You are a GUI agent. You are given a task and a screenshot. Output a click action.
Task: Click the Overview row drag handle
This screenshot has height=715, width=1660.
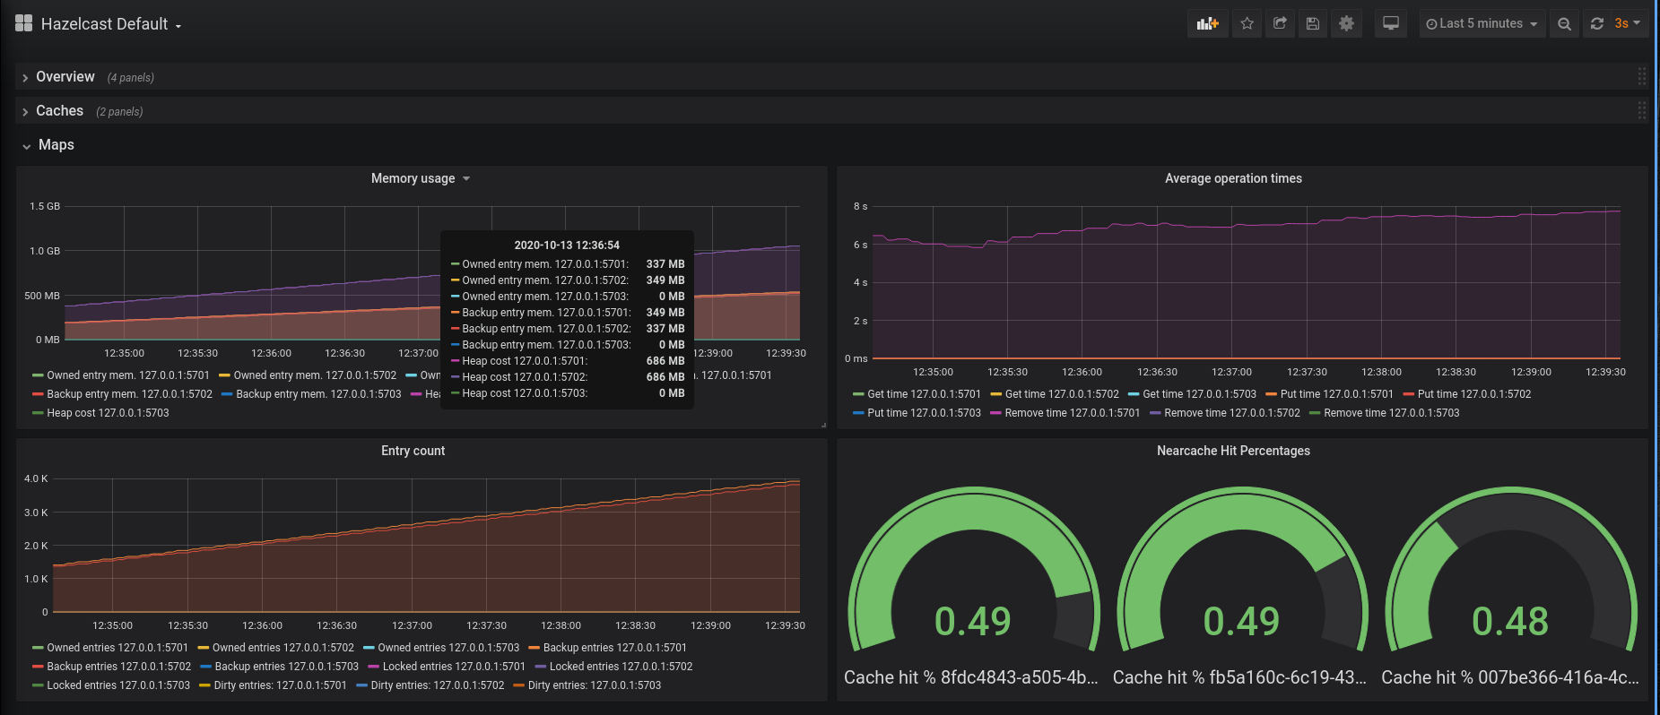pyautogui.click(x=1641, y=77)
